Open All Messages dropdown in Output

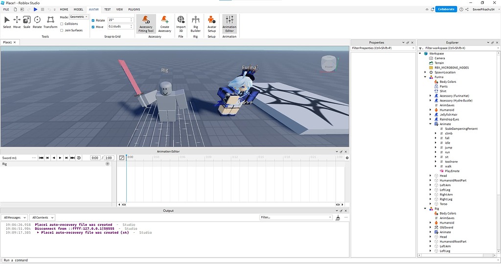coord(15,218)
